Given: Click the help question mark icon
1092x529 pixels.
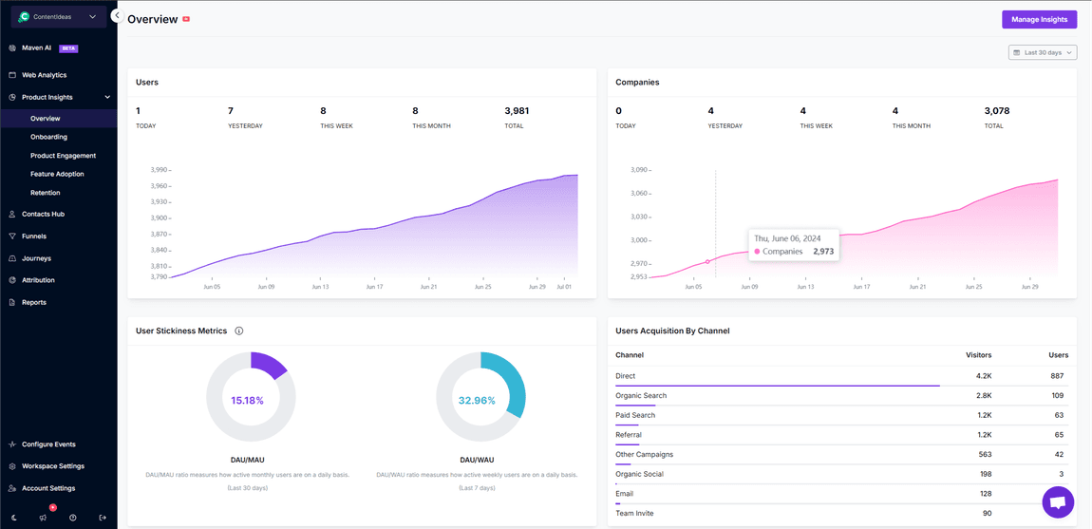Looking at the screenshot, I should pos(73,518).
